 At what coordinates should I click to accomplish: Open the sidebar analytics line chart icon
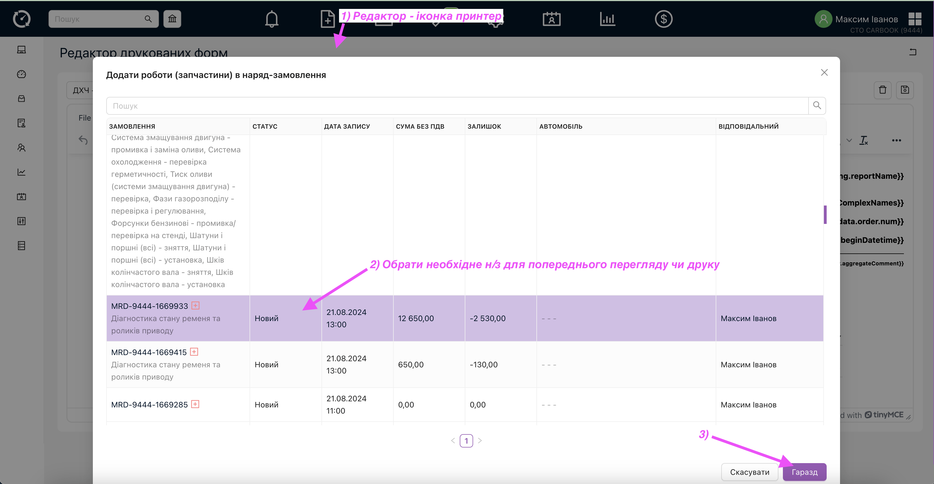pos(21,172)
